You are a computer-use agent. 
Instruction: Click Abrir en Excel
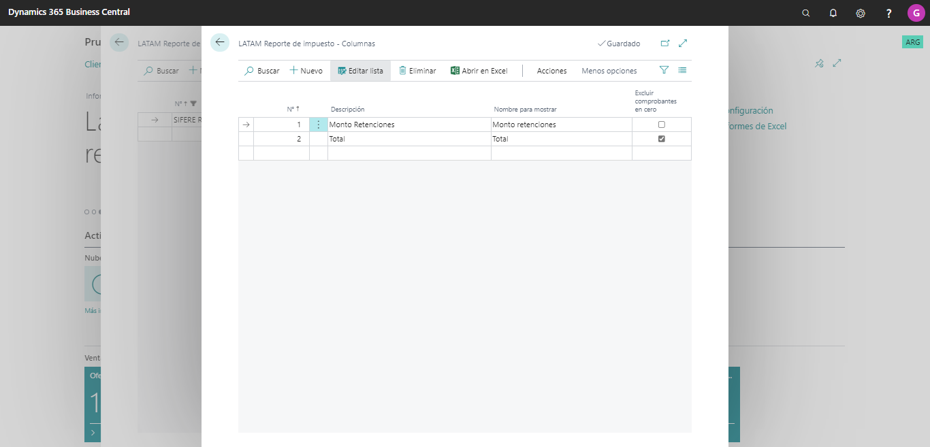pyautogui.click(x=479, y=71)
